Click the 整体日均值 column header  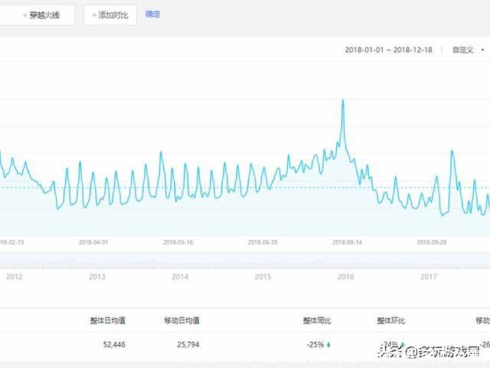click(x=106, y=320)
